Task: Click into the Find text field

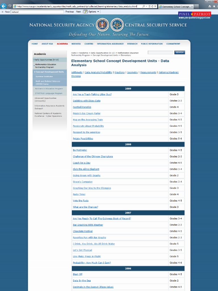Action: pos(37,12)
